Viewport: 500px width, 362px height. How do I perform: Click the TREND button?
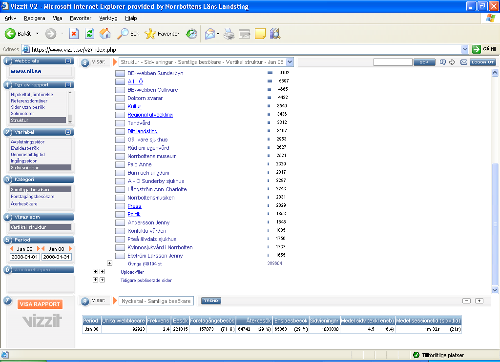pos(211,301)
